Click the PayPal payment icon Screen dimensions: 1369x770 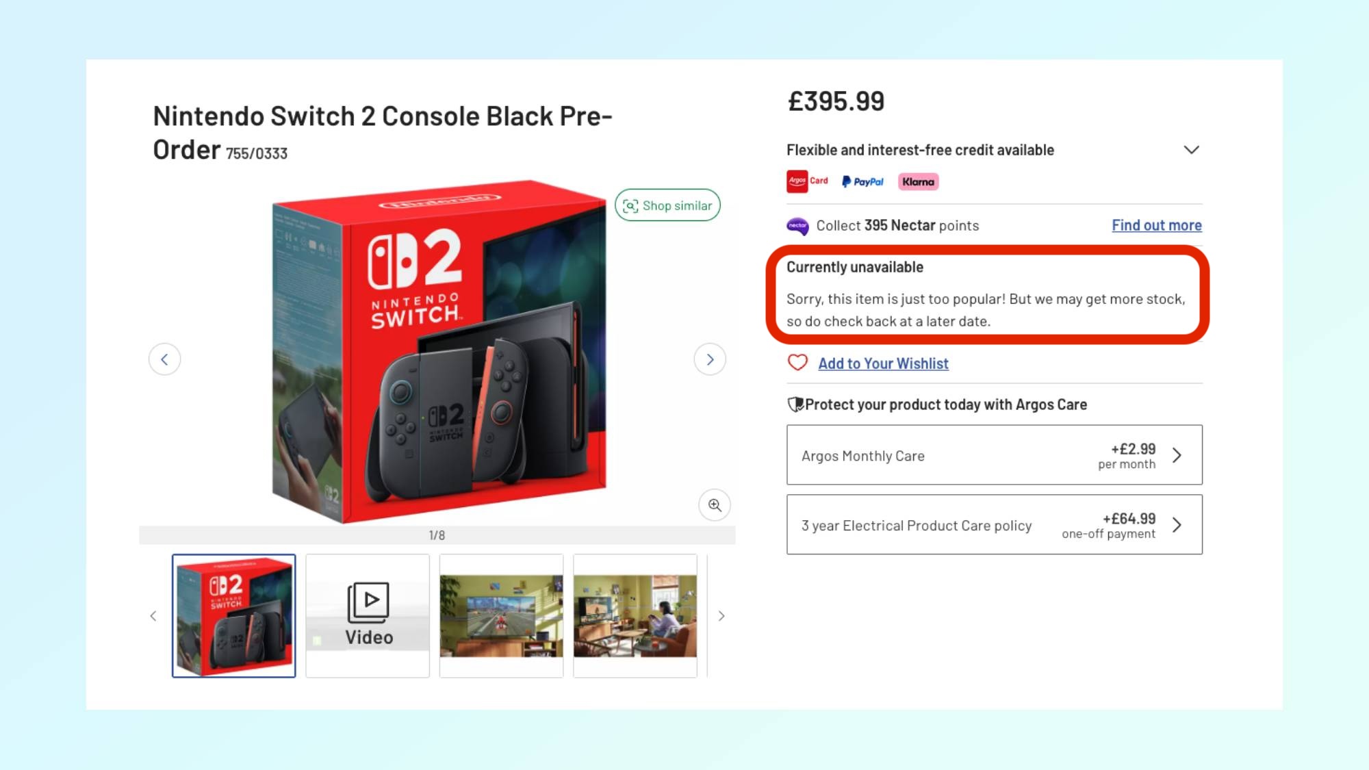(862, 181)
